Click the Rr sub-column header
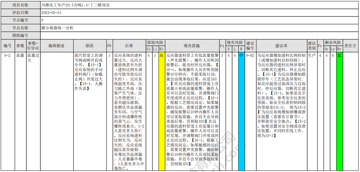The height and width of the screenshot is (172, 360). [x=340, y=49]
